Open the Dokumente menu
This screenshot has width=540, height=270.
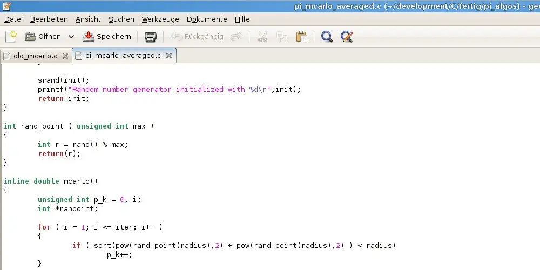pos(207,19)
